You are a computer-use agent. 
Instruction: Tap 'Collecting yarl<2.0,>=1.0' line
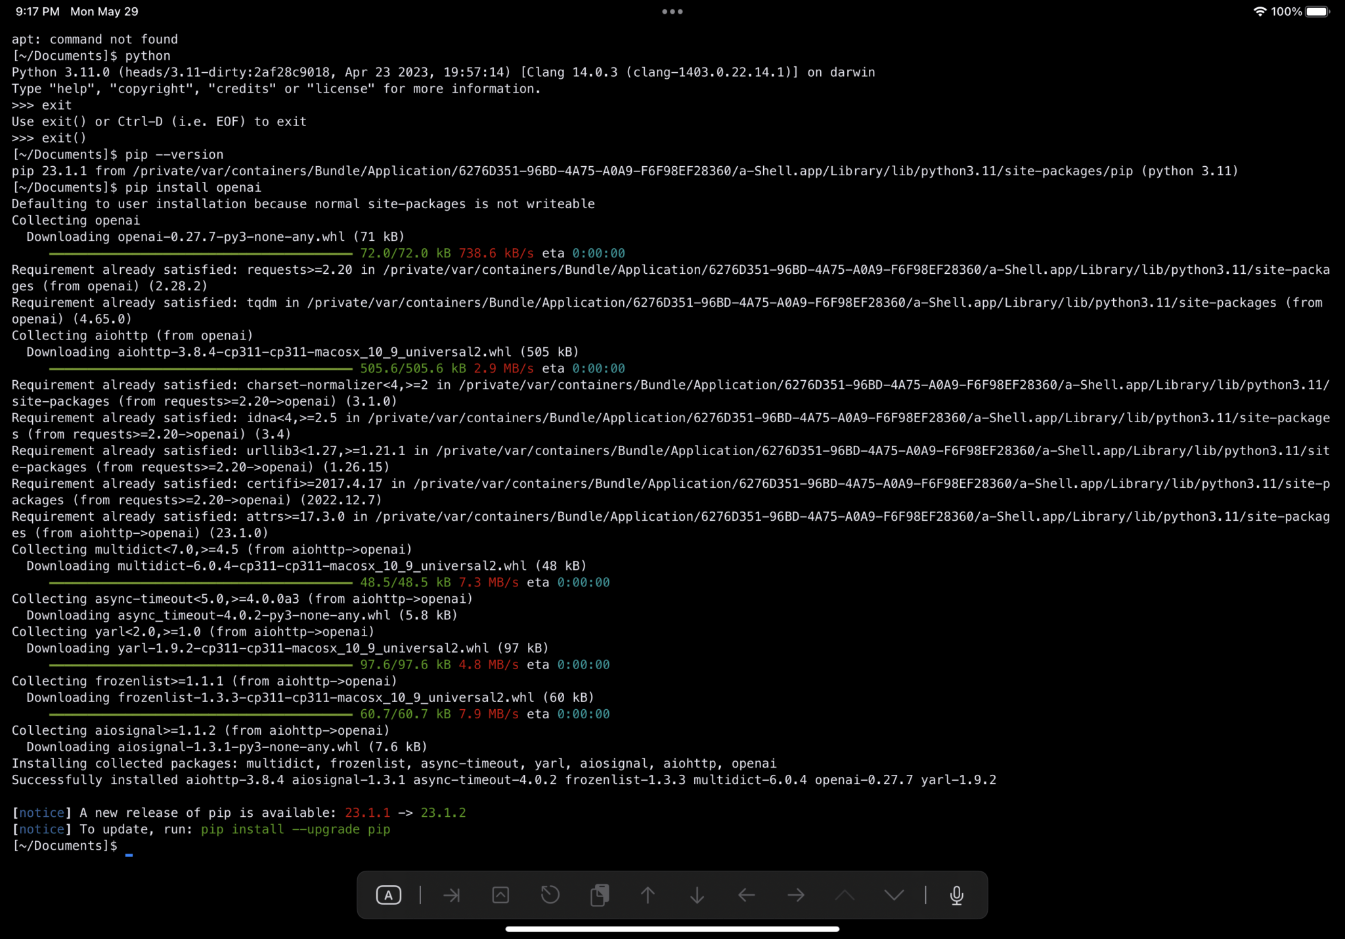point(193,632)
